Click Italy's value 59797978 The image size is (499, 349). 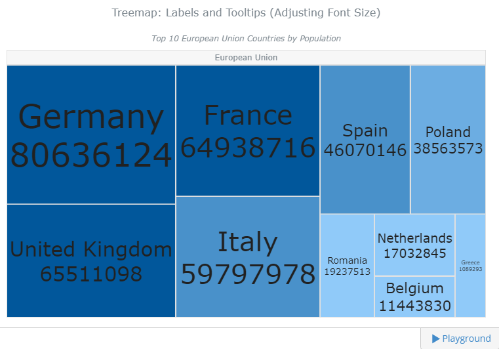click(x=248, y=274)
